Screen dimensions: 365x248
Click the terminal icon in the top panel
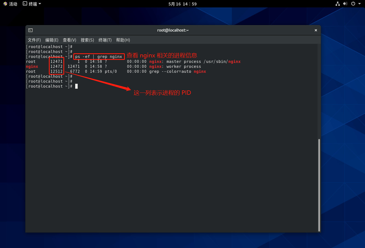[x=25, y=4]
